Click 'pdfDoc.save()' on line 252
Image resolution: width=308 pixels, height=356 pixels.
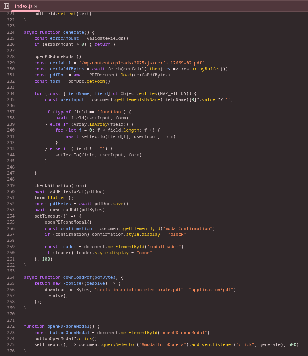click(112, 204)
